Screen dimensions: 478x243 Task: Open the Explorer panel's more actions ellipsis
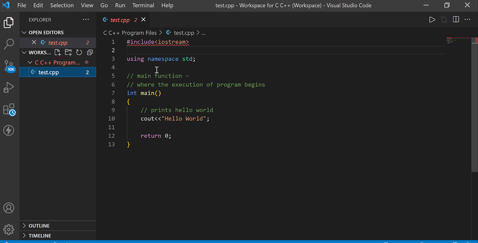[x=86, y=19]
